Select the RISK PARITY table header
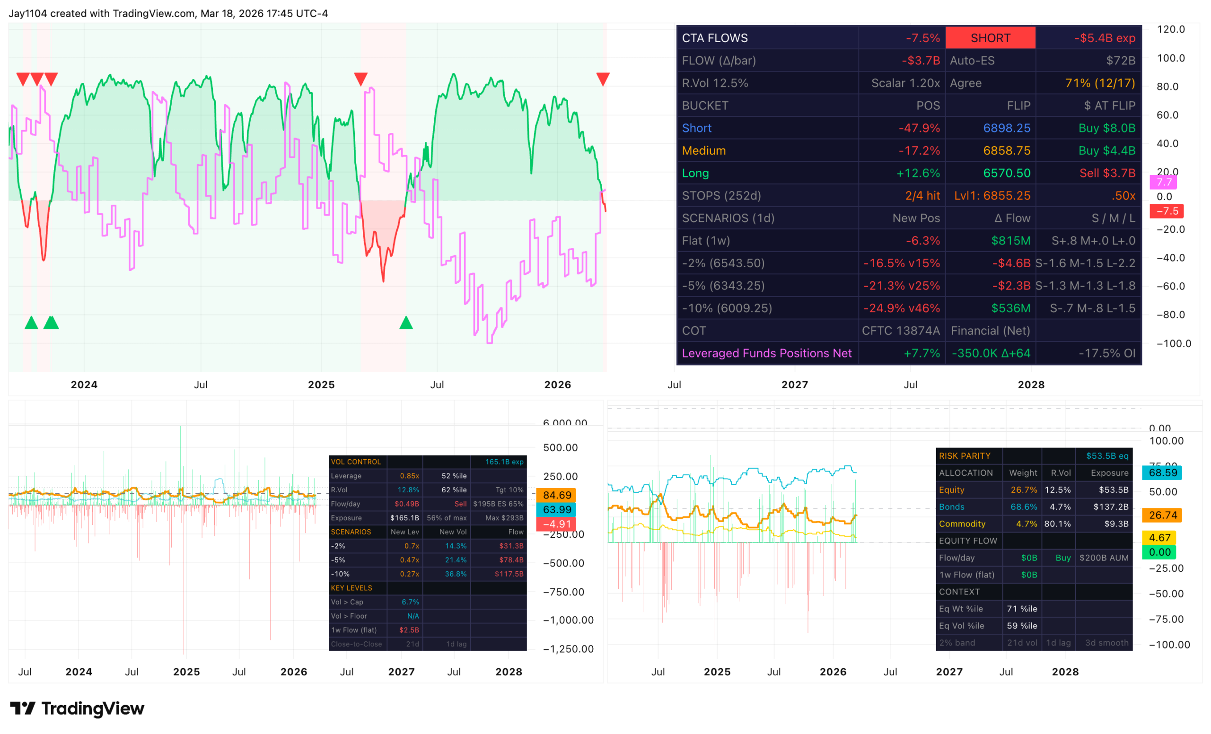The image size is (1211, 734). coord(964,456)
